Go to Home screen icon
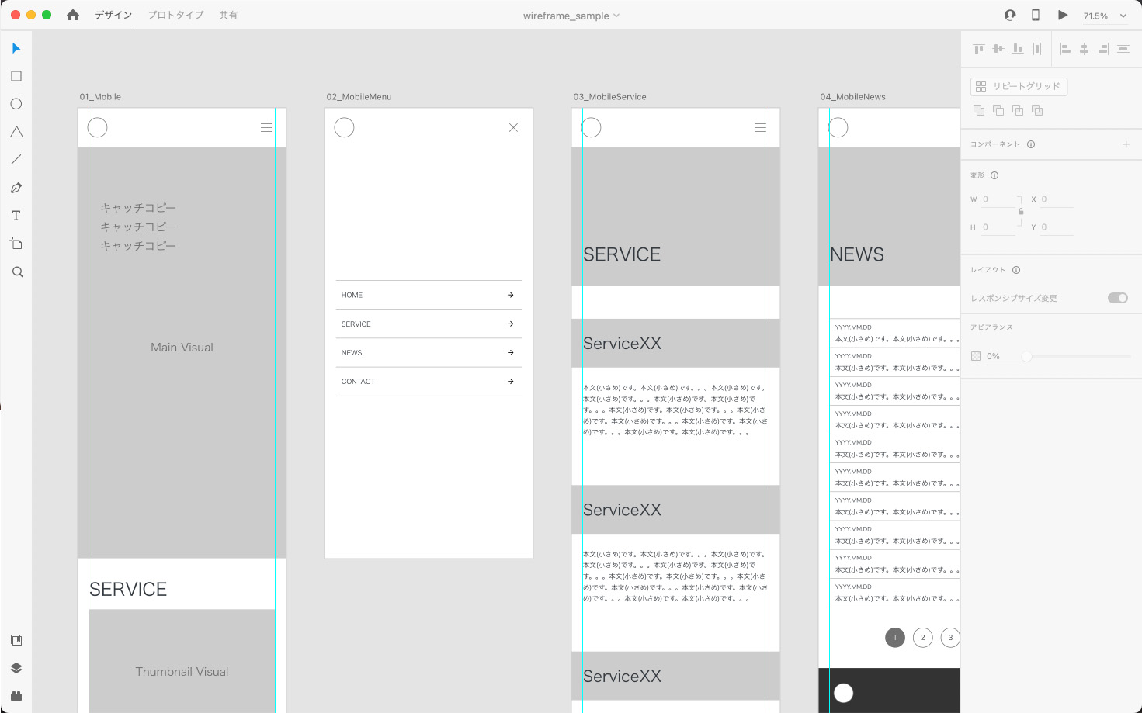Screen dimensions: 1142x713 pyautogui.click(x=73, y=15)
